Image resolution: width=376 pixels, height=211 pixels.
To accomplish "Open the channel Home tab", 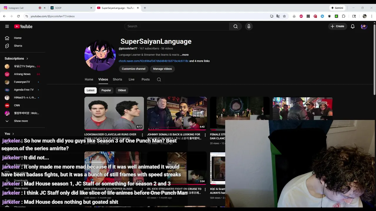I will 89,79.
